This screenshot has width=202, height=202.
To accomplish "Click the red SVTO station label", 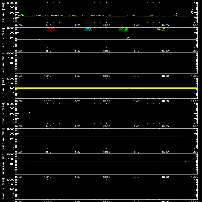I will click(x=51, y=30).
